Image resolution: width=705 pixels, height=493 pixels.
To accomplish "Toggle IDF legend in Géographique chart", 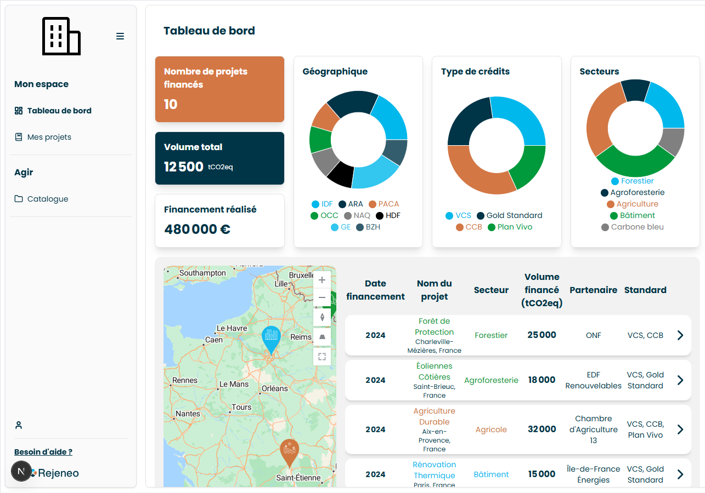I will [x=323, y=204].
